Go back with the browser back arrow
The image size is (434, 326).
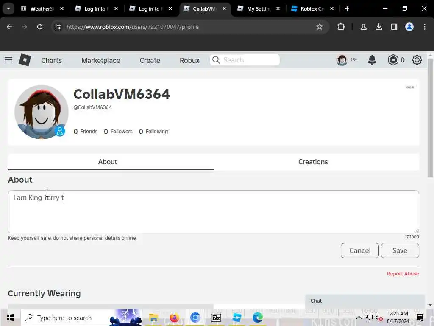tap(9, 27)
